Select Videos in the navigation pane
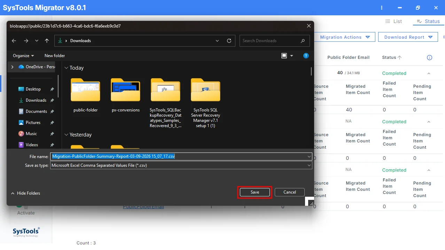Screen dimensions: 445x250 (x=32, y=145)
